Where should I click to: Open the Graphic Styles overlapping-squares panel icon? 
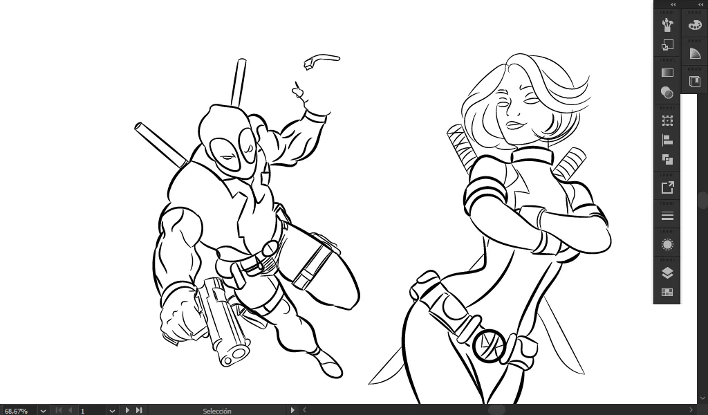(x=667, y=45)
